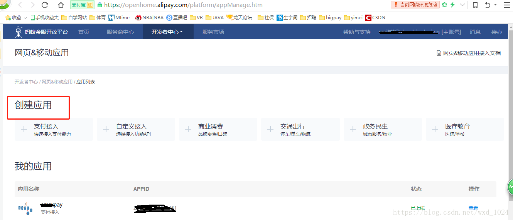Create a 支付接入 application
The image size is (513, 220).
(x=54, y=130)
